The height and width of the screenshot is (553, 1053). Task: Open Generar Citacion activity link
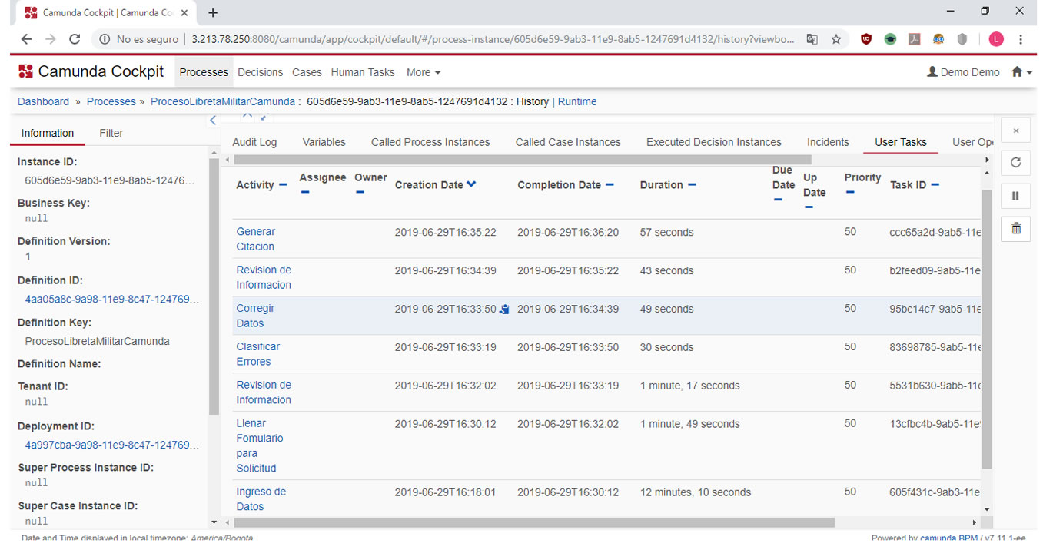(255, 239)
